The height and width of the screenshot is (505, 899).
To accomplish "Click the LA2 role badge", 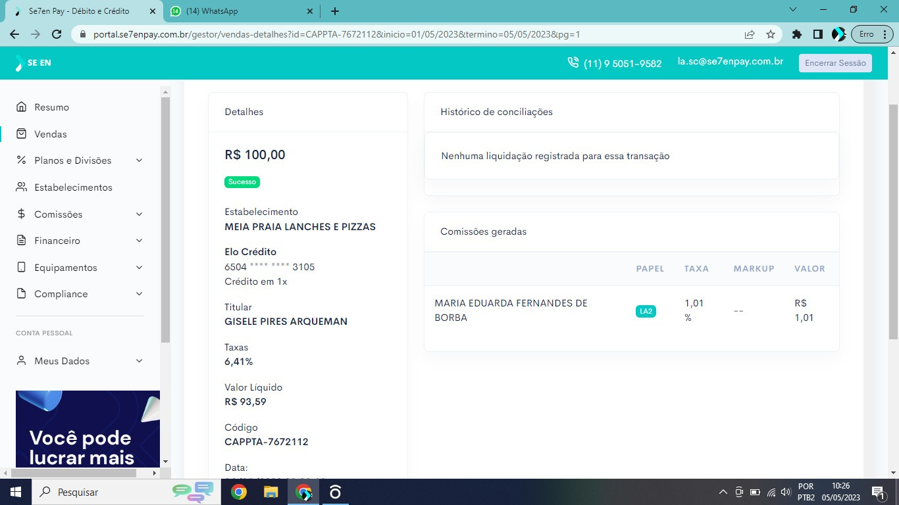I will [x=646, y=311].
